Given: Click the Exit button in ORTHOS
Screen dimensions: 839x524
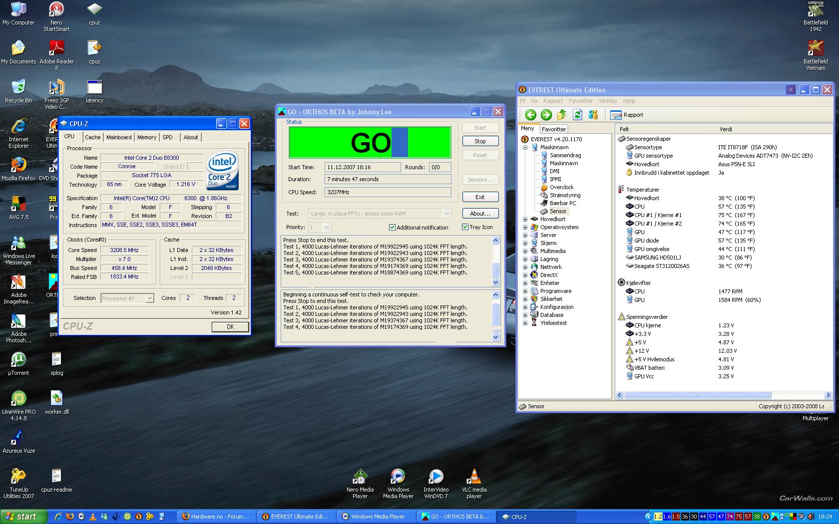Looking at the screenshot, I should coord(480,197).
